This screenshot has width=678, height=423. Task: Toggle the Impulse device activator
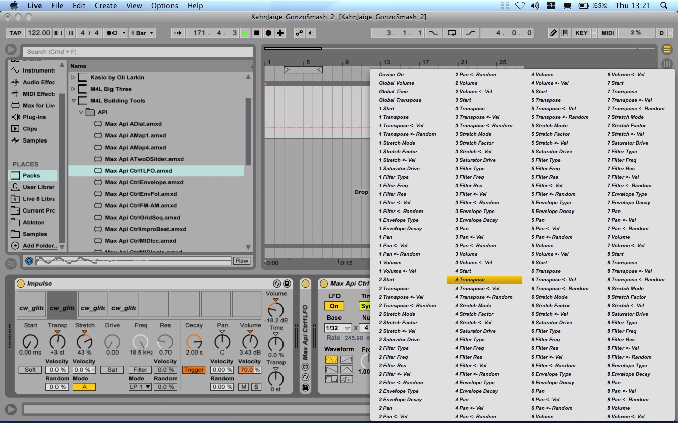tap(21, 284)
